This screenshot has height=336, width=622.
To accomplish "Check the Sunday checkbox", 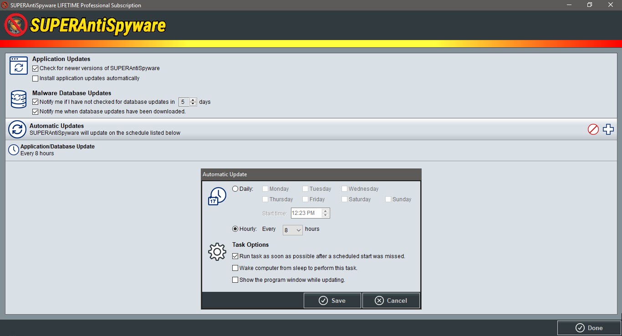I will (388, 199).
